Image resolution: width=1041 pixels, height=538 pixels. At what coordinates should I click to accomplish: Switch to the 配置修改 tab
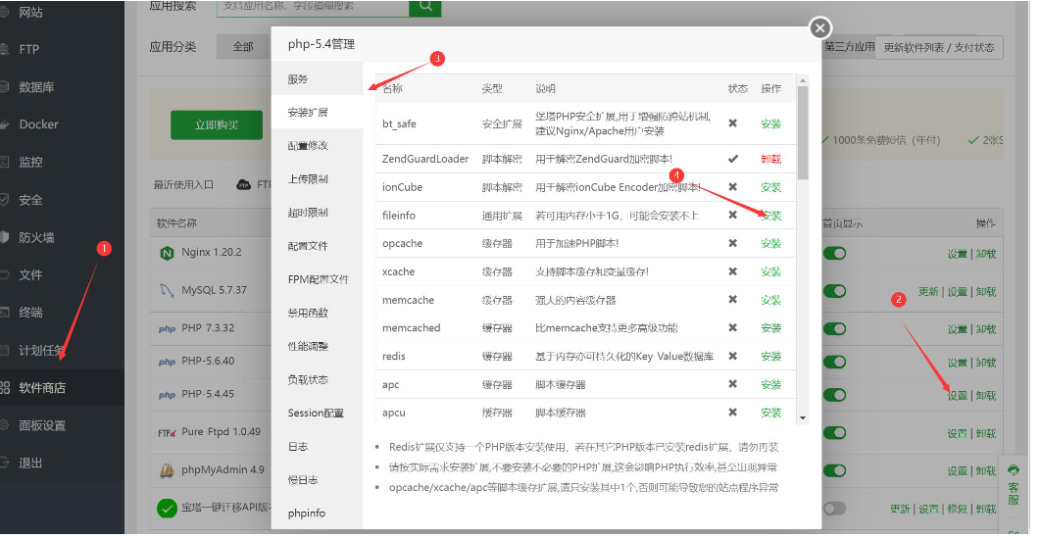308,146
